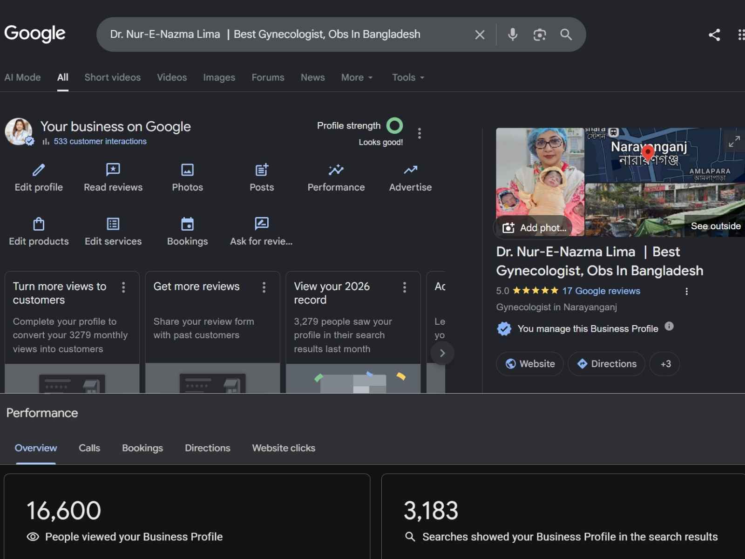Select the Overview performance tab

point(36,448)
